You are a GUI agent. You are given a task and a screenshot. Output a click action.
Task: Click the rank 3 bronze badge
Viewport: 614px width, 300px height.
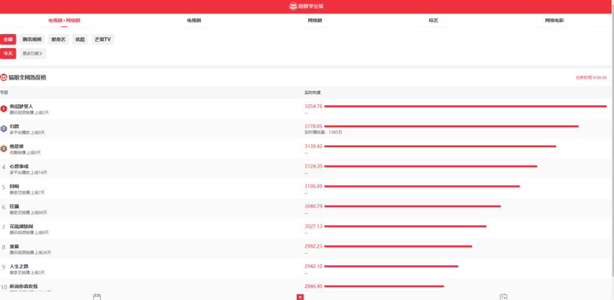pyautogui.click(x=4, y=149)
